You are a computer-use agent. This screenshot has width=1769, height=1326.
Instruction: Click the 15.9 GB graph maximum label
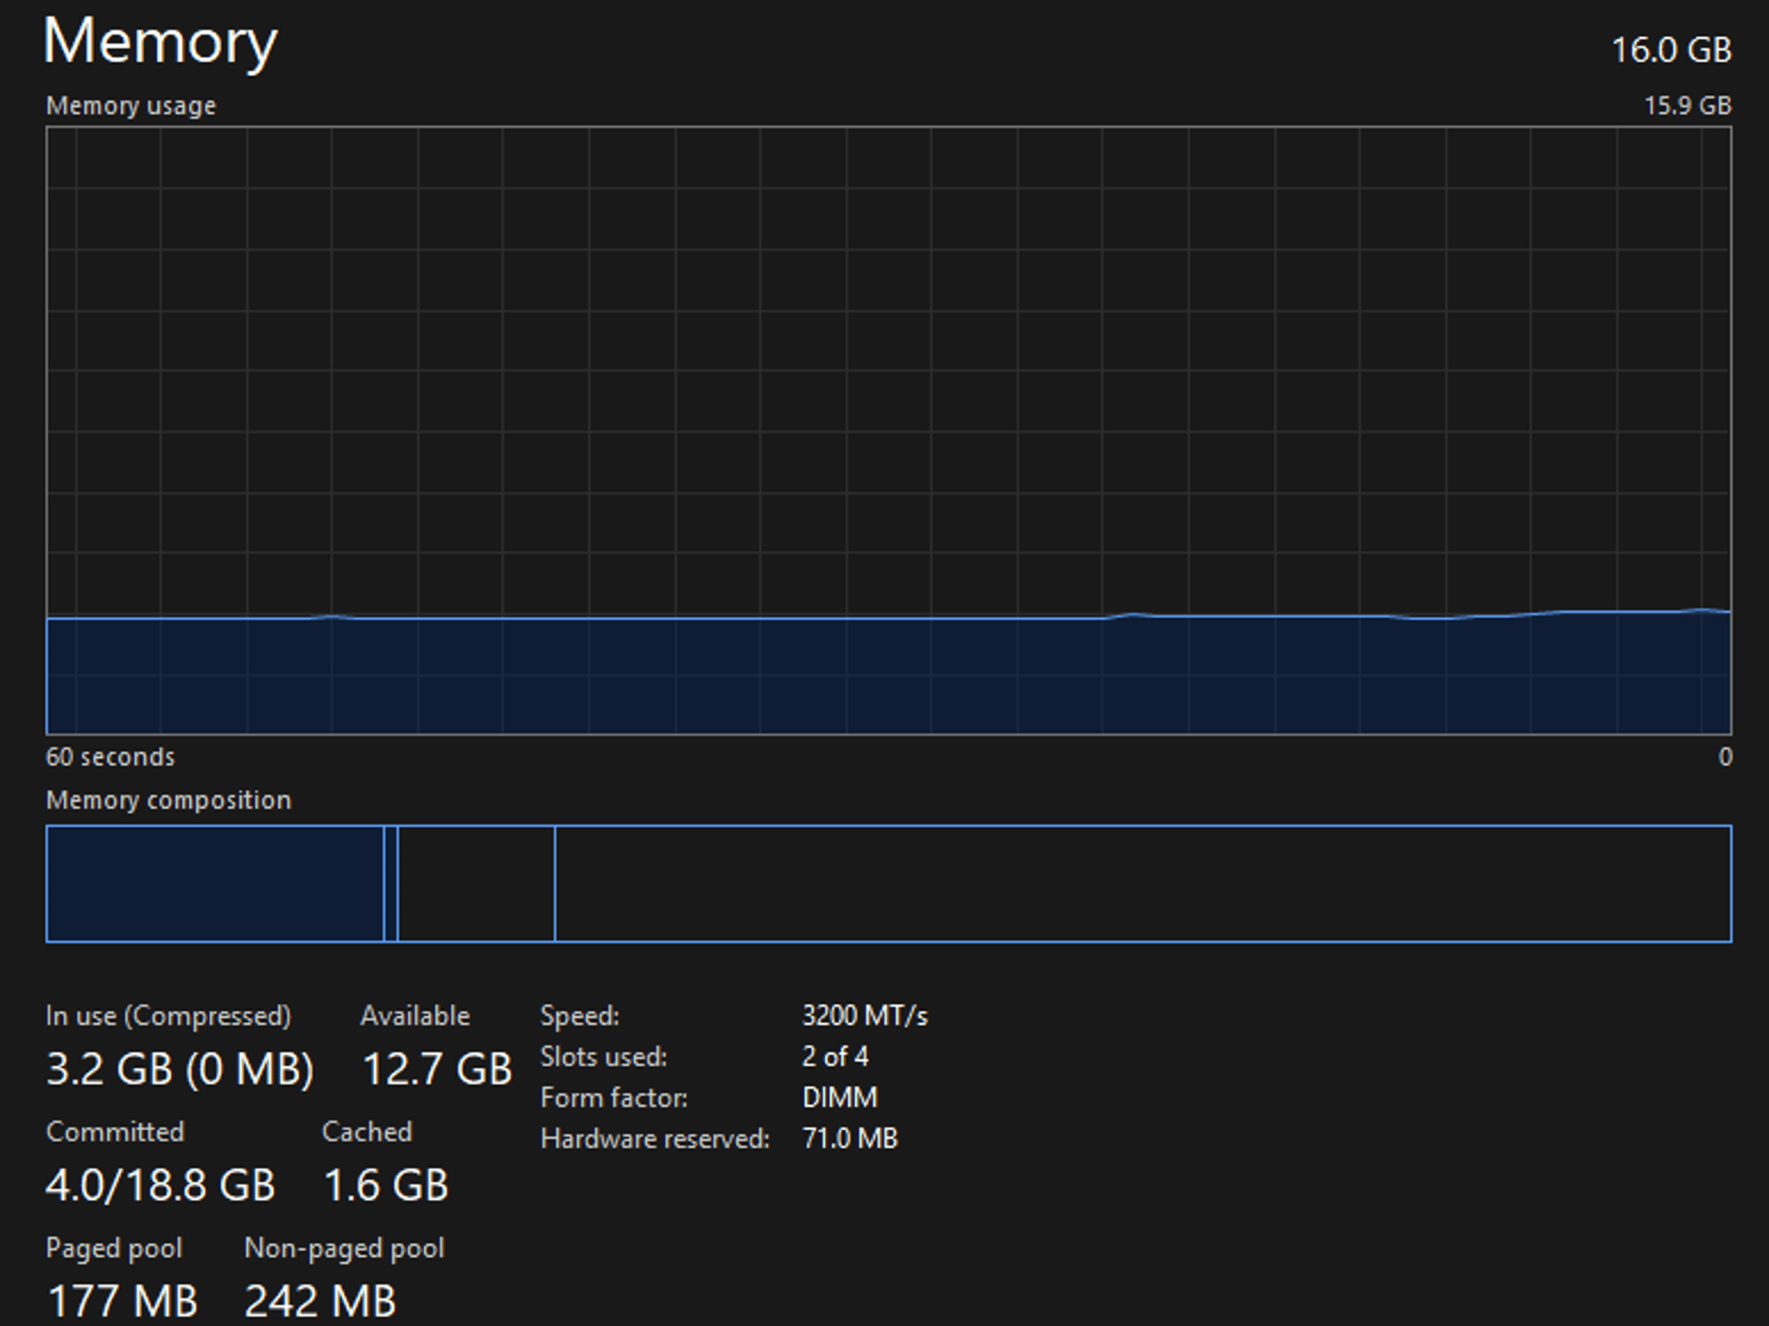(1687, 105)
